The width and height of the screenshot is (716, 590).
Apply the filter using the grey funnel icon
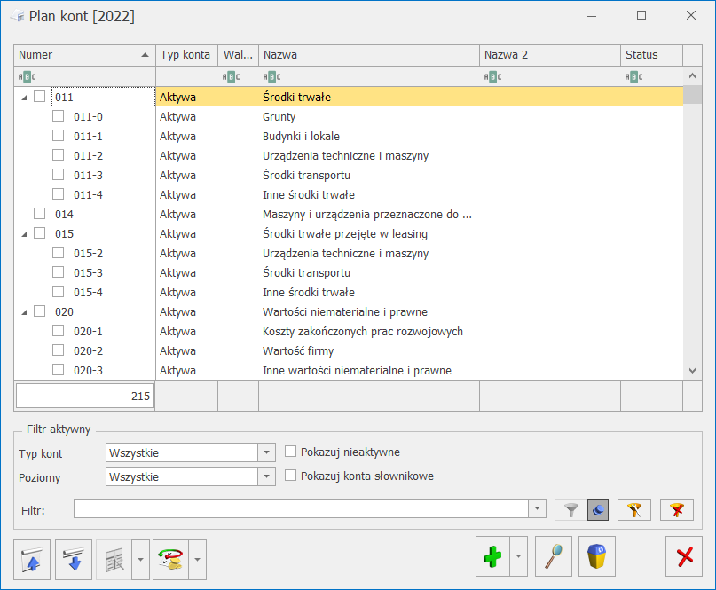click(x=570, y=509)
